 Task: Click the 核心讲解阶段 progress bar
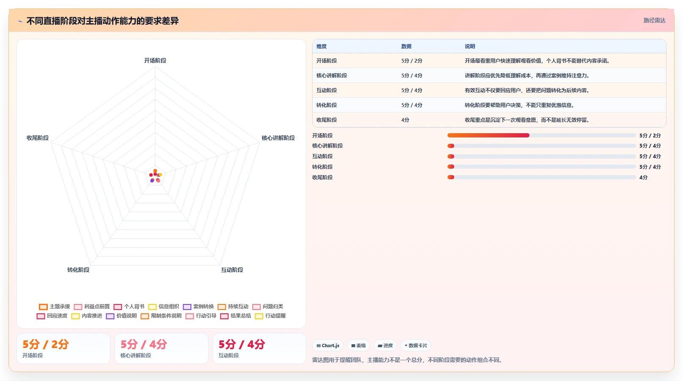(541, 146)
